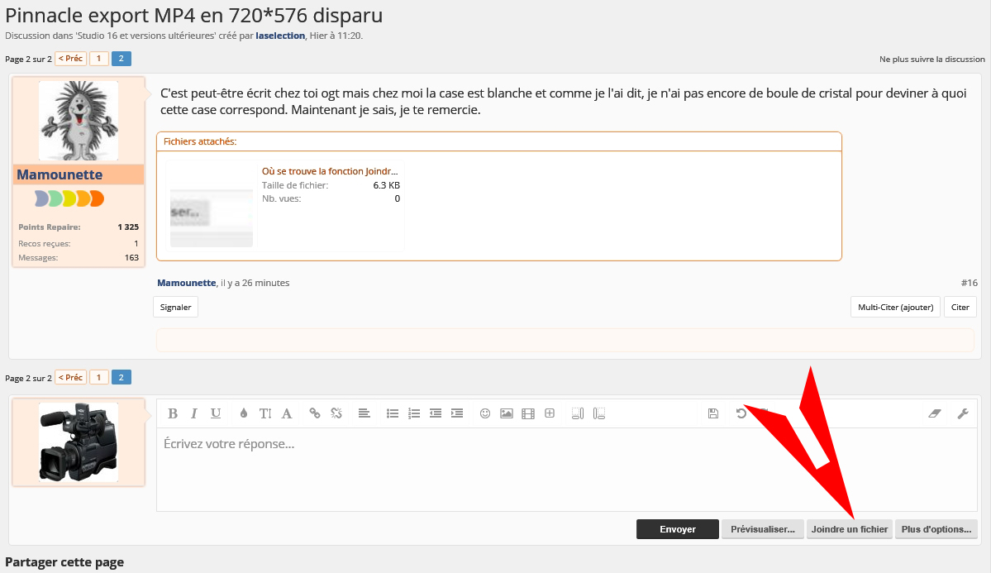
Task: Toggle bold formatting in the reply editor
Action: coord(173,413)
